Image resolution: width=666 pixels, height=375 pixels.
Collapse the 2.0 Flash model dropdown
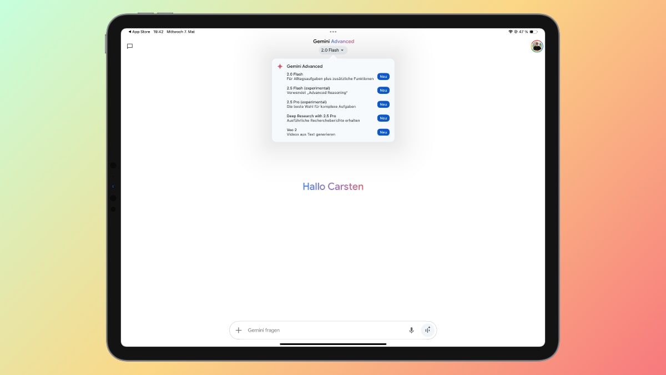point(332,50)
